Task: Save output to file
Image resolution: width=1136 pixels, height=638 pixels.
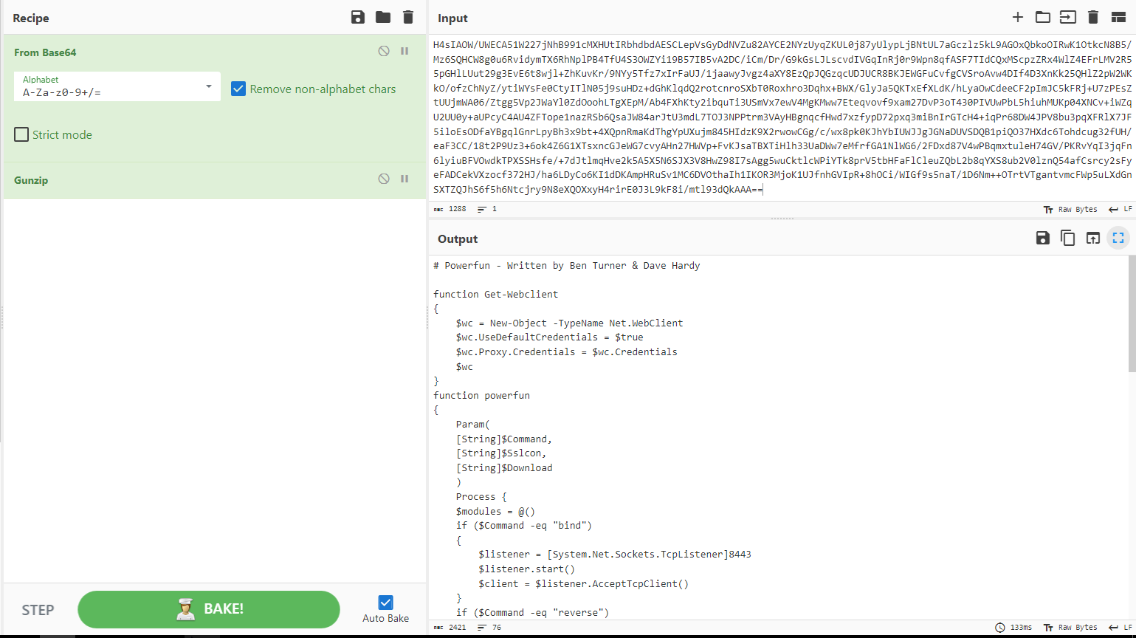Action: (x=1043, y=238)
